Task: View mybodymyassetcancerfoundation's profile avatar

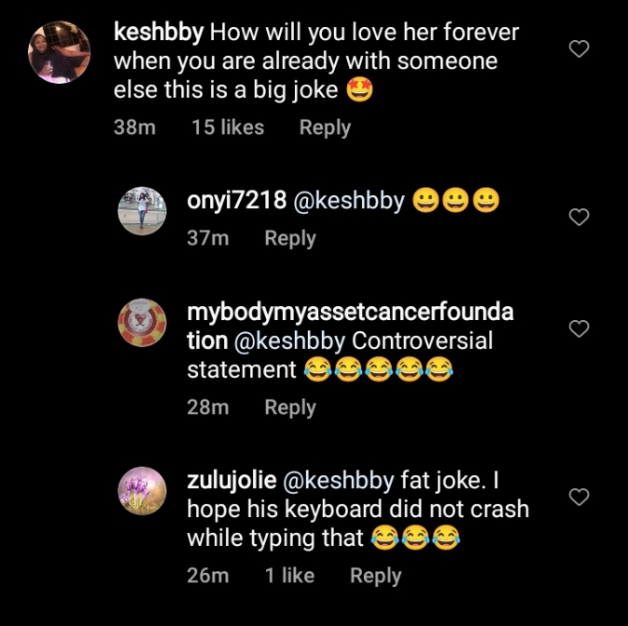Action: pos(141,323)
